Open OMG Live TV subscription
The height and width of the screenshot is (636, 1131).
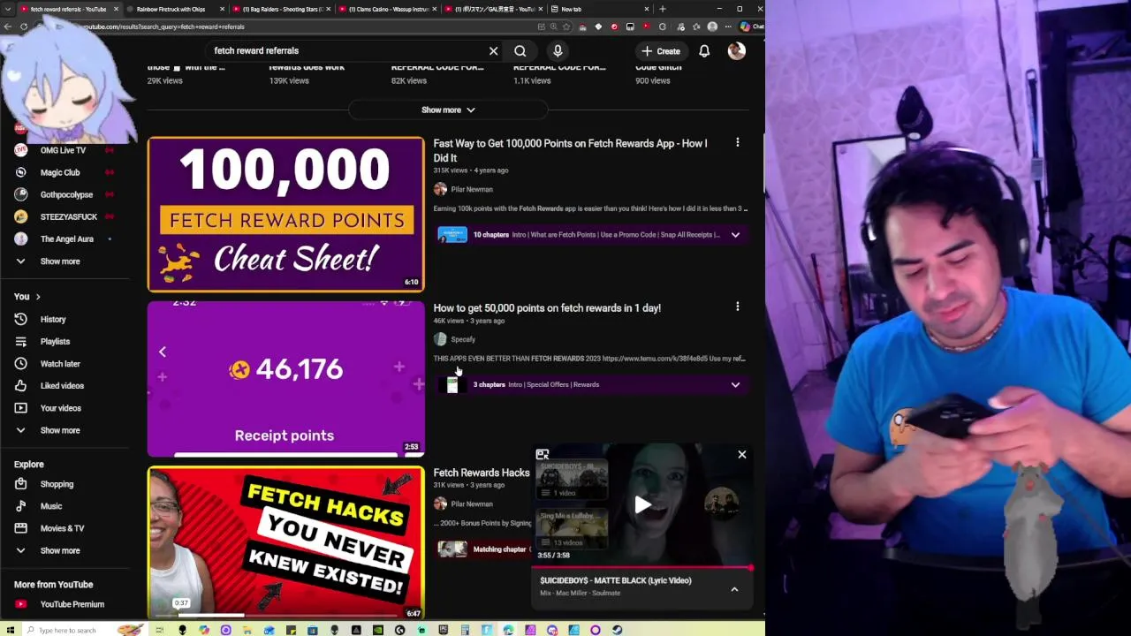63,150
